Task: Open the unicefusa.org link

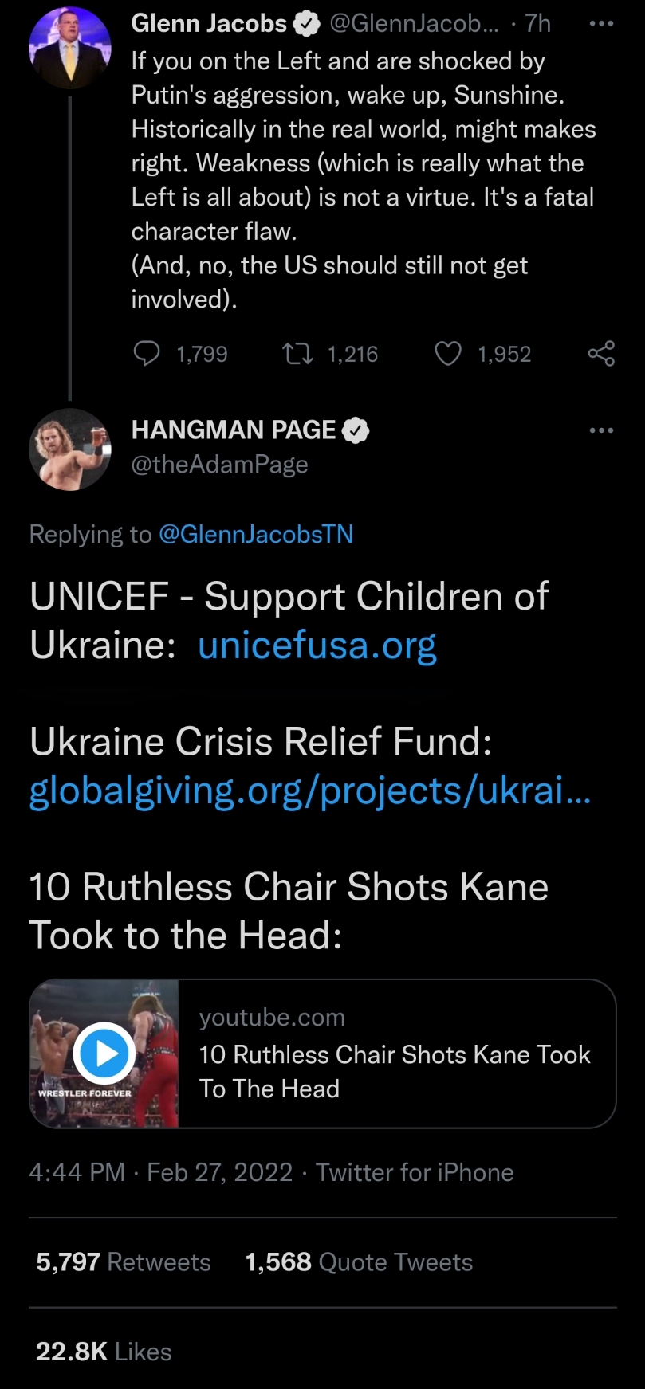Action: [x=317, y=645]
